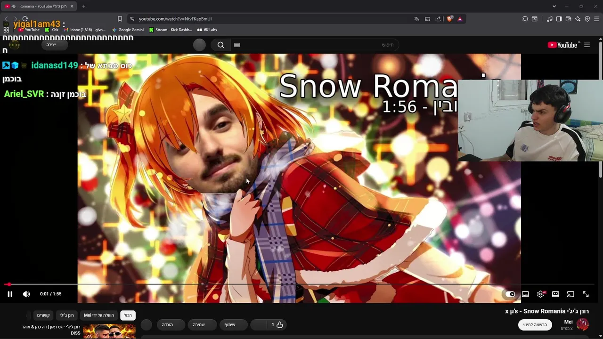Open Leo AI sparkle icon
This screenshot has width=603, height=339.
click(578, 19)
